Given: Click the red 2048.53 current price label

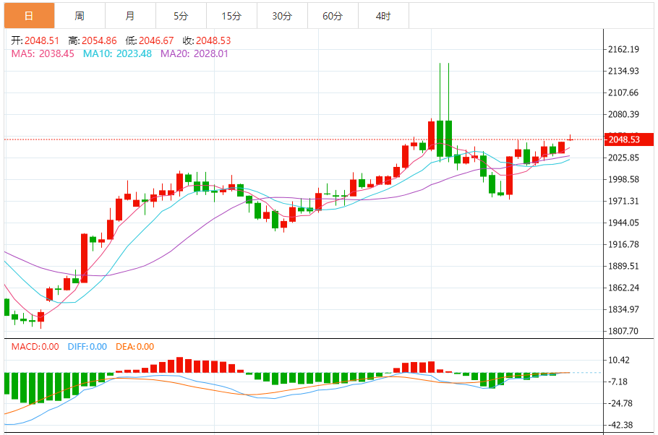Looking at the screenshot, I should [628, 139].
